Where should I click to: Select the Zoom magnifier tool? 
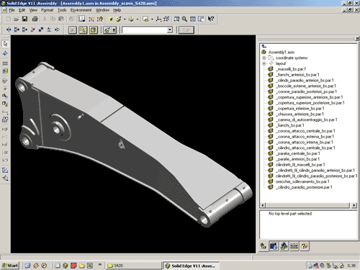(184, 19)
